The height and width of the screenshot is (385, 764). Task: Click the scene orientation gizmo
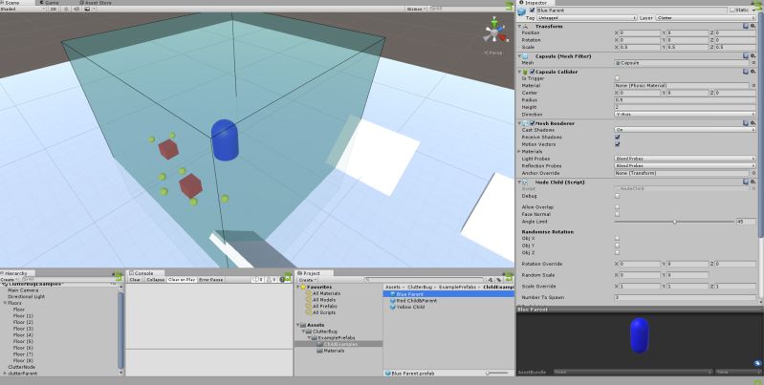(x=494, y=32)
